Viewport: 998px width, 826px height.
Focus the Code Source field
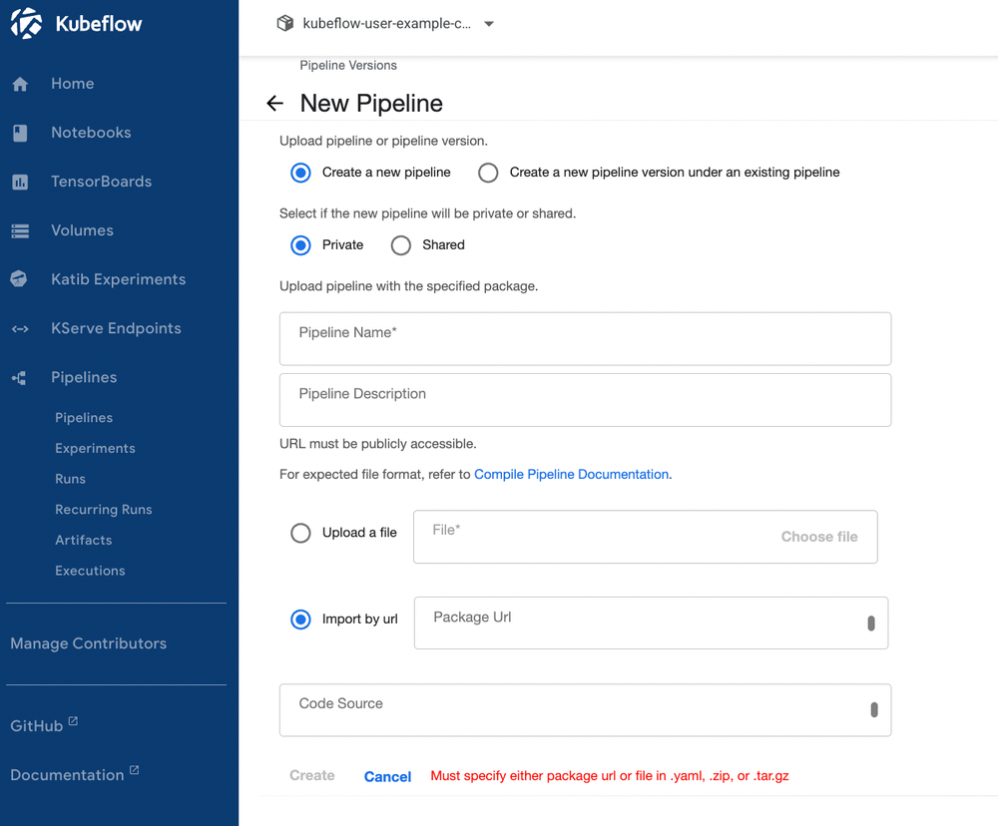tap(585, 709)
